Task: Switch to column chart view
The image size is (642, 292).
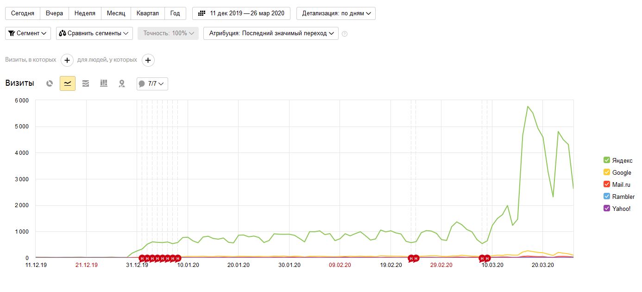Action: pos(104,83)
